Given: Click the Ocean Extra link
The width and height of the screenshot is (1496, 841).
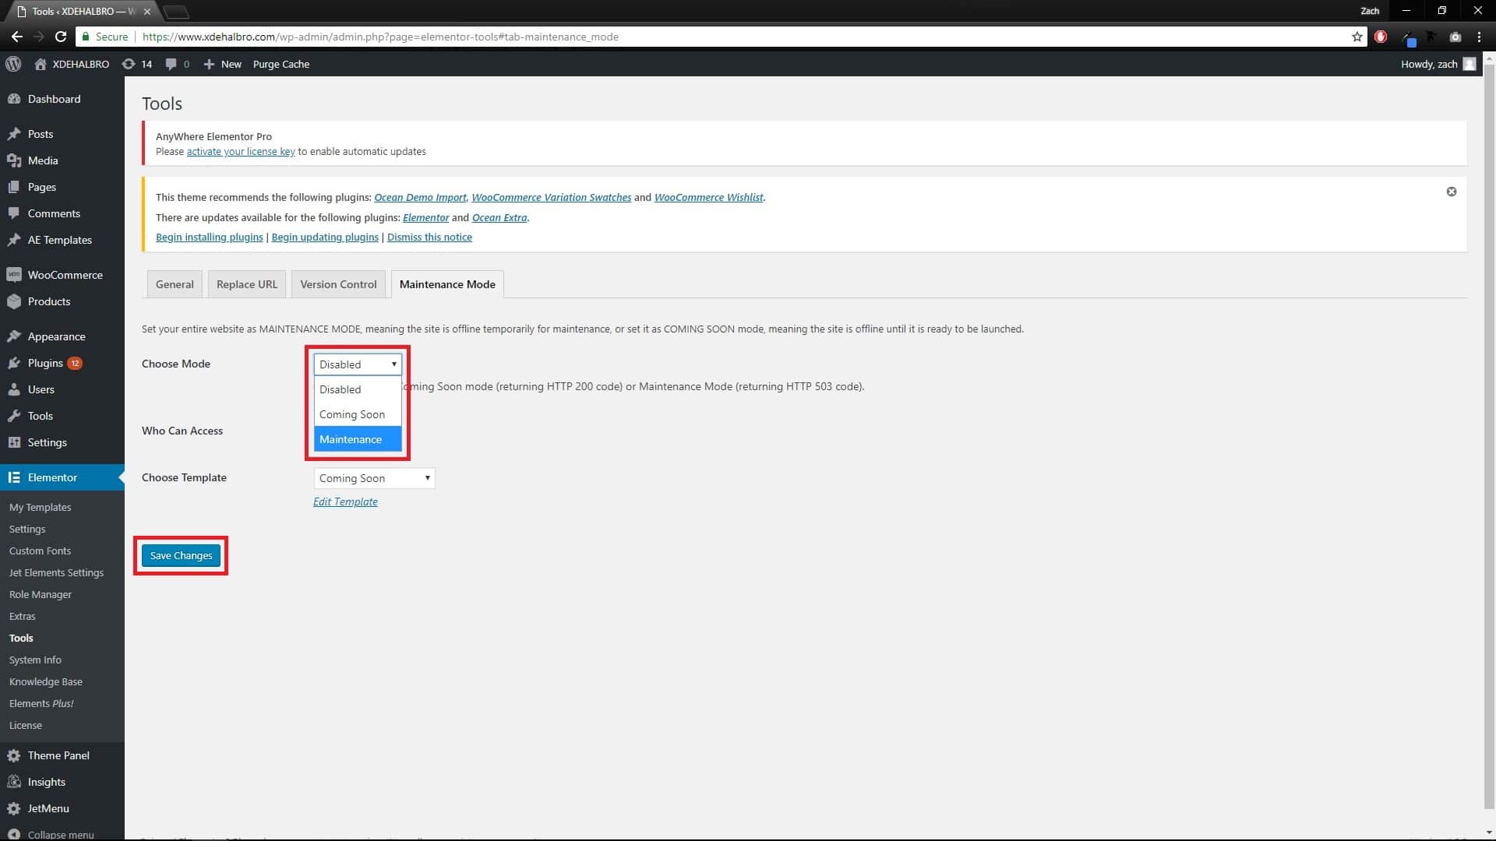Looking at the screenshot, I should click(x=499, y=217).
